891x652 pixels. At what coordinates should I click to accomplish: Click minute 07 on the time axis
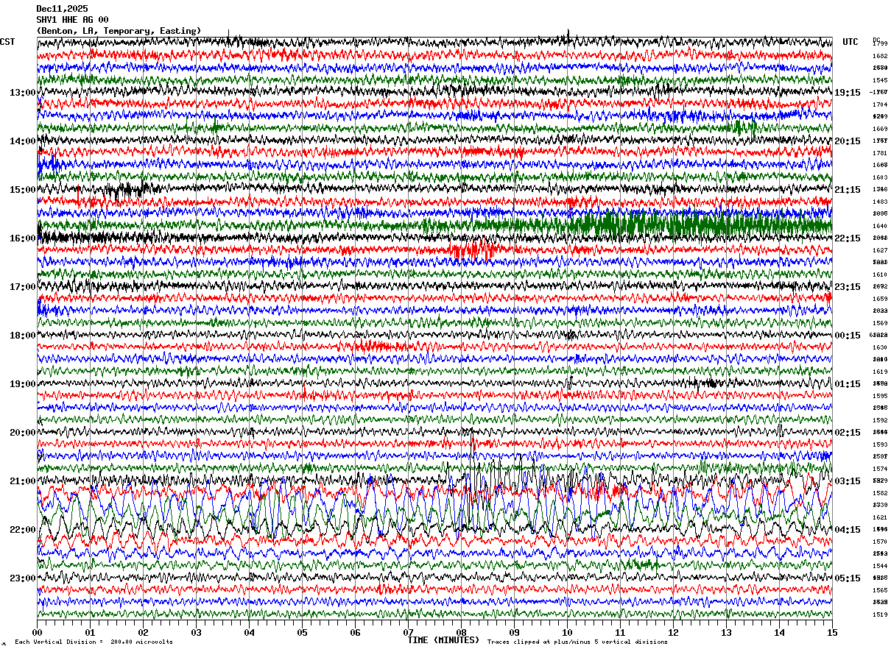tap(408, 632)
